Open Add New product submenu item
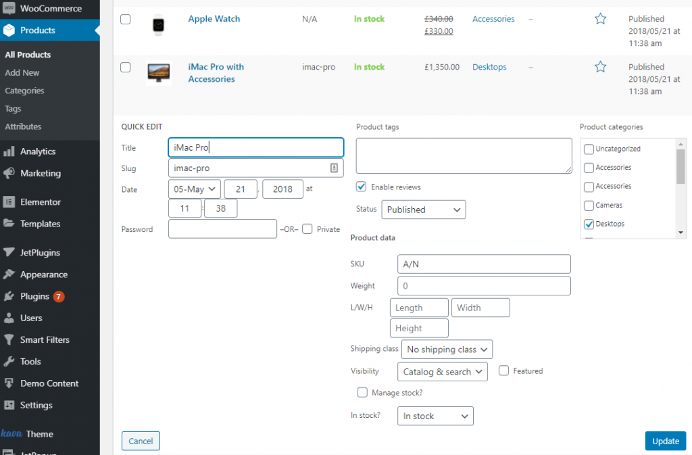Viewport: 692px width, 455px height. point(22,73)
